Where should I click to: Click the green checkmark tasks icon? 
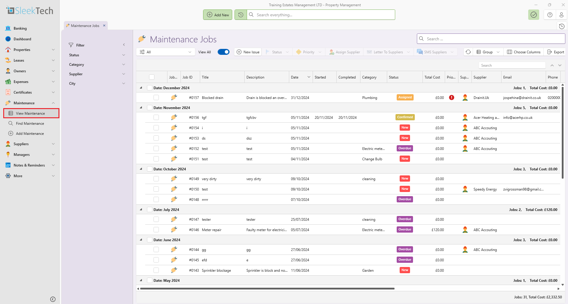tap(534, 15)
